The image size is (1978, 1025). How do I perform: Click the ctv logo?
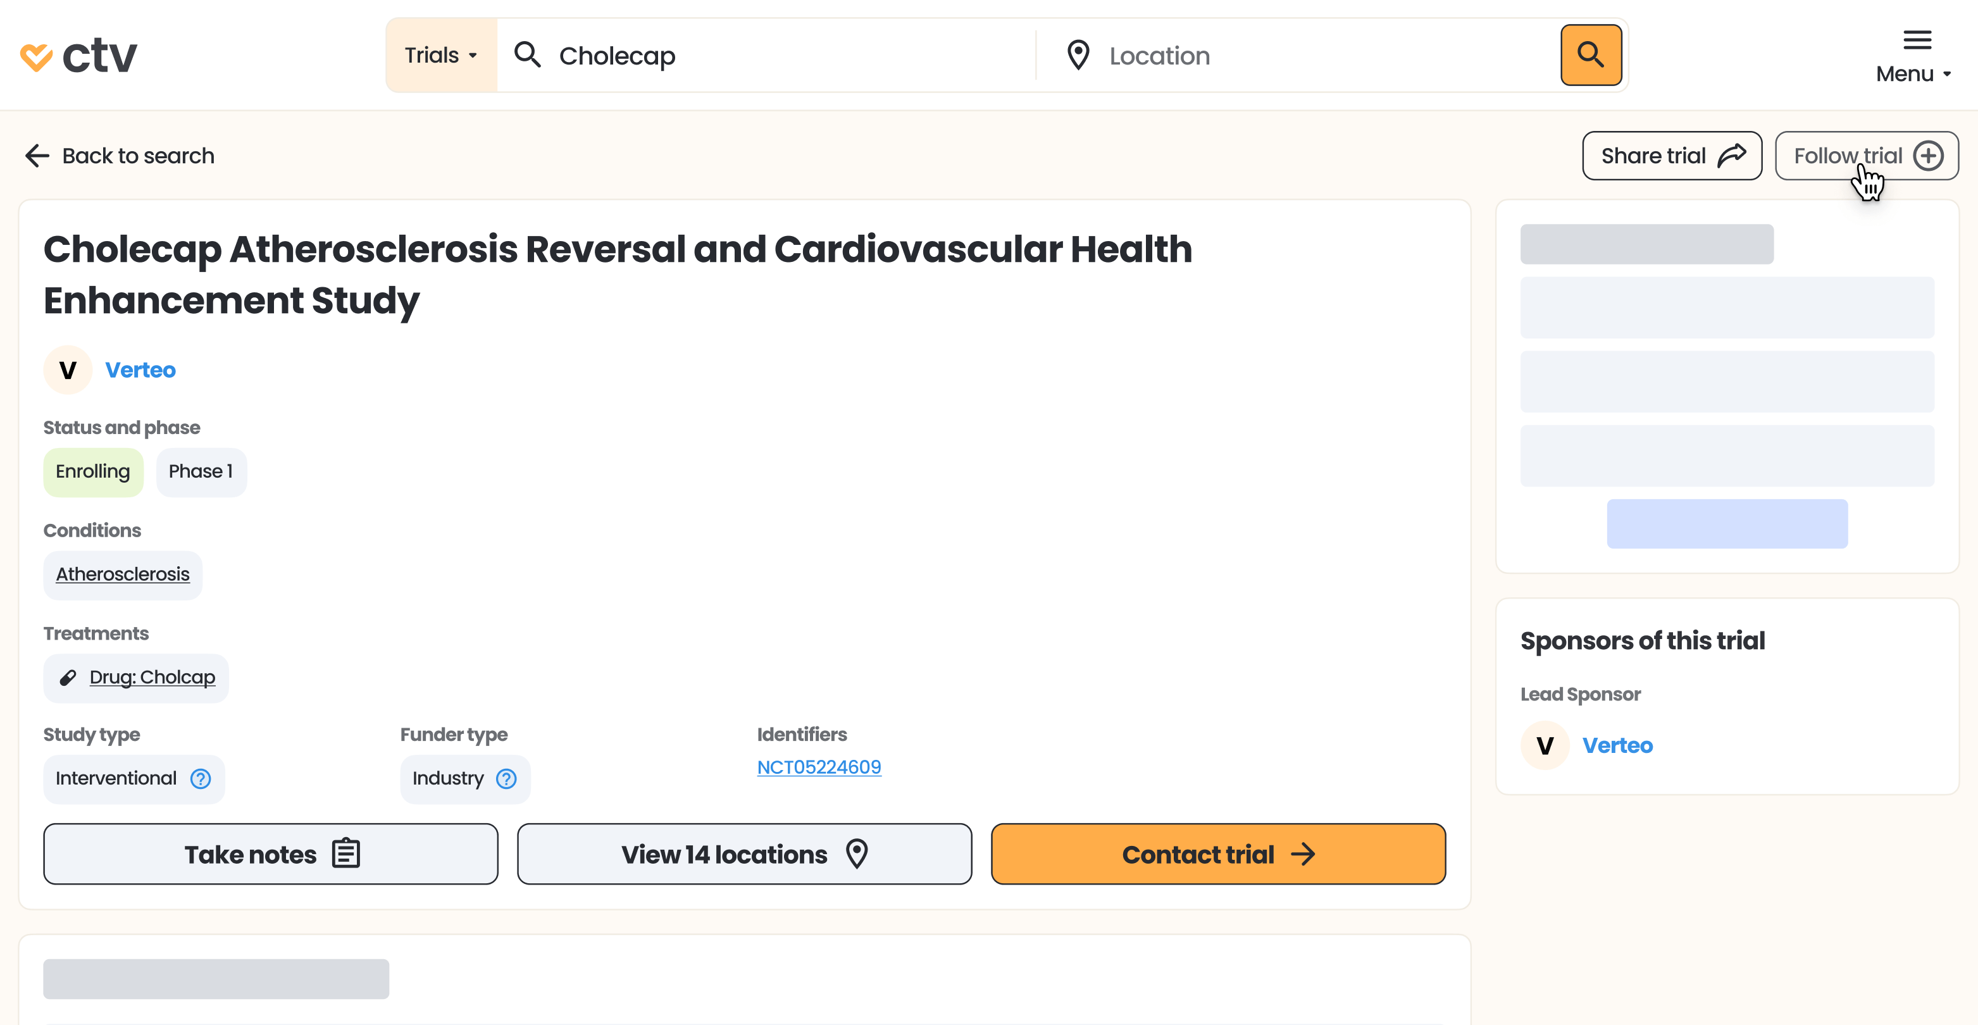tap(78, 55)
